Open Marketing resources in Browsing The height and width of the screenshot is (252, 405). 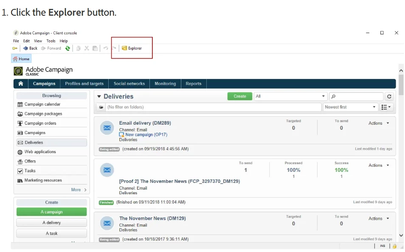[x=52, y=180]
